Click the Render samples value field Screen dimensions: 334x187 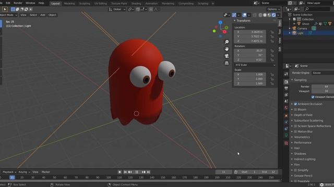click(x=323, y=87)
